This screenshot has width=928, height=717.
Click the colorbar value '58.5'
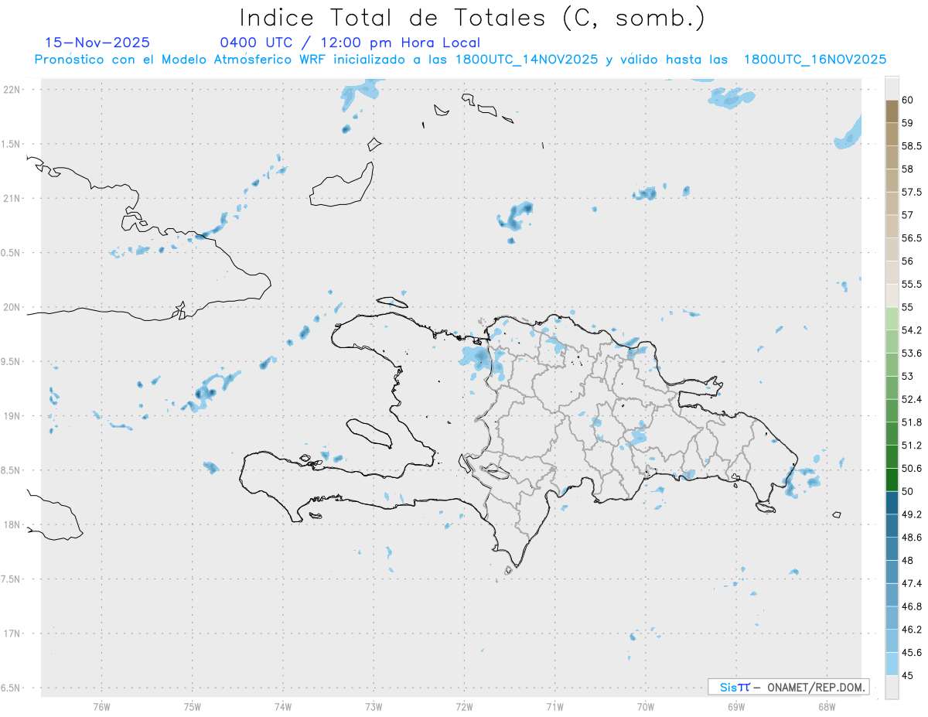[912, 146]
